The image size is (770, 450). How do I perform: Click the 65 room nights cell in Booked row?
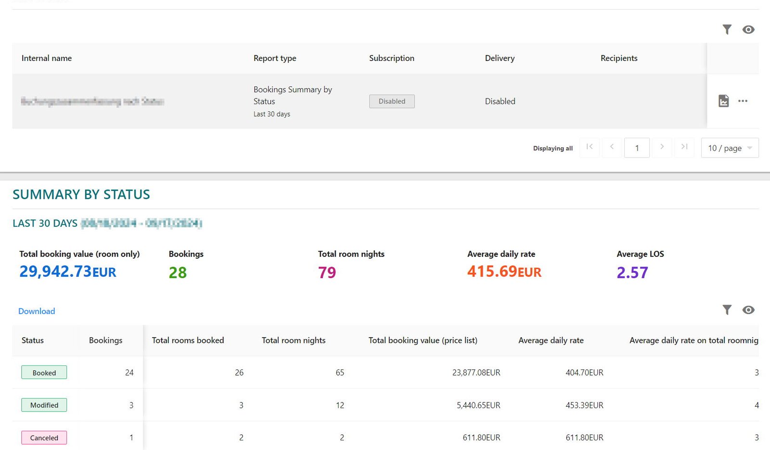click(340, 373)
